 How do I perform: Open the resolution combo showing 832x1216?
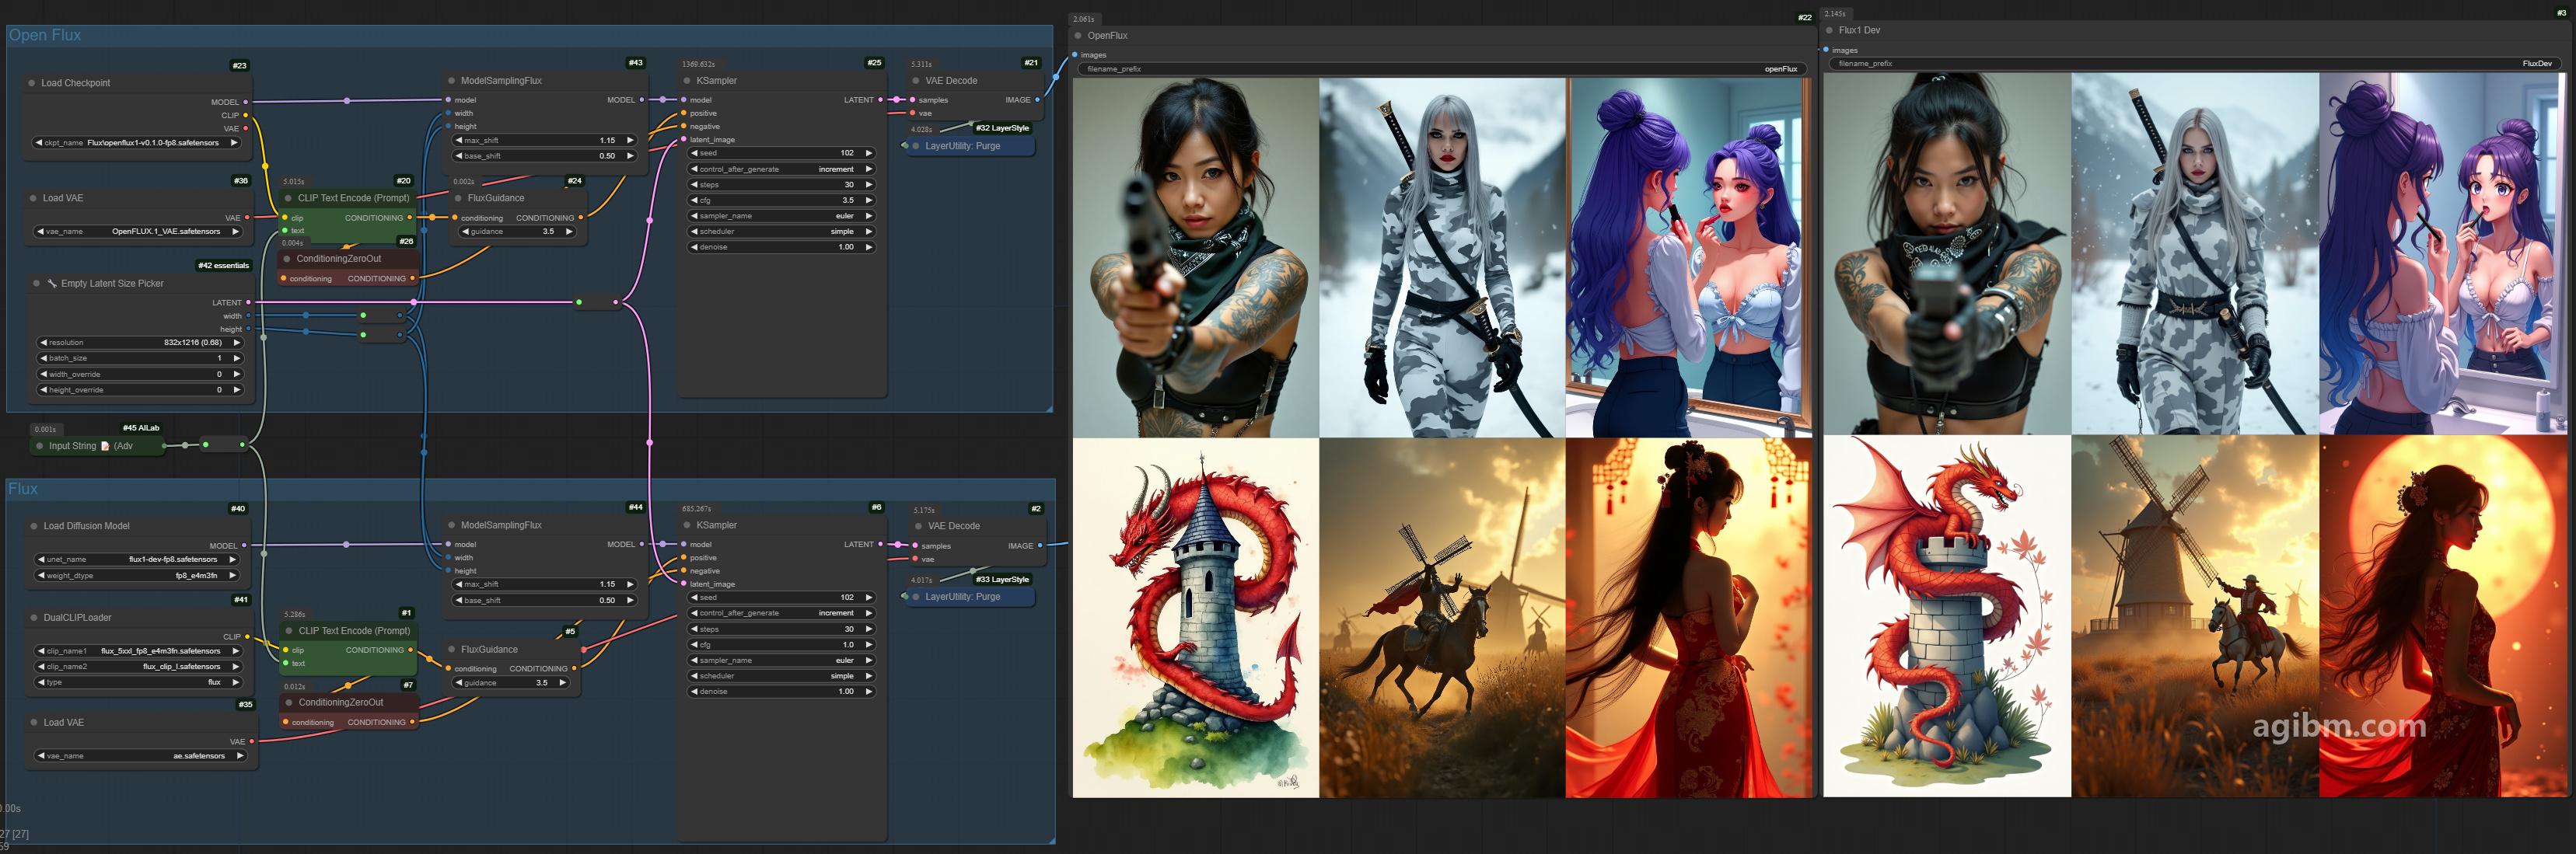pos(140,343)
